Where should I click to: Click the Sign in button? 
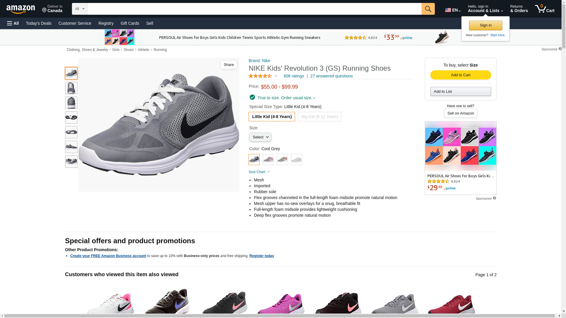pos(486,25)
